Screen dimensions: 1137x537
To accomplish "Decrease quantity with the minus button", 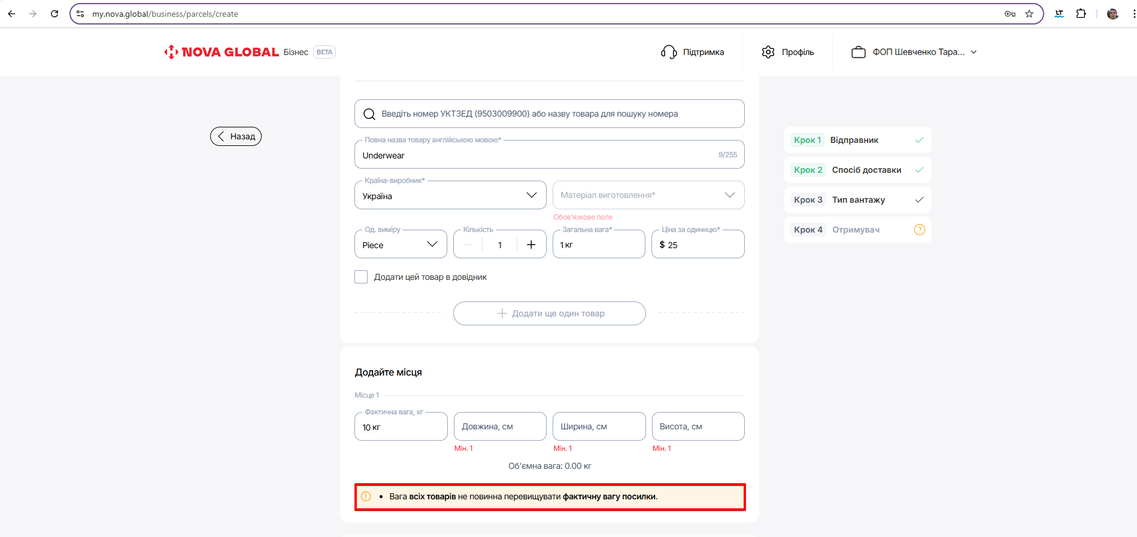I will point(468,245).
